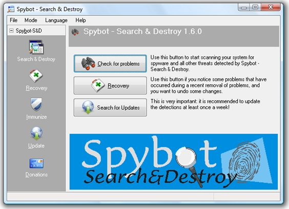289x209 pixels.
Task: Select the Spybot-S&D tree header text
Action: click(29, 31)
